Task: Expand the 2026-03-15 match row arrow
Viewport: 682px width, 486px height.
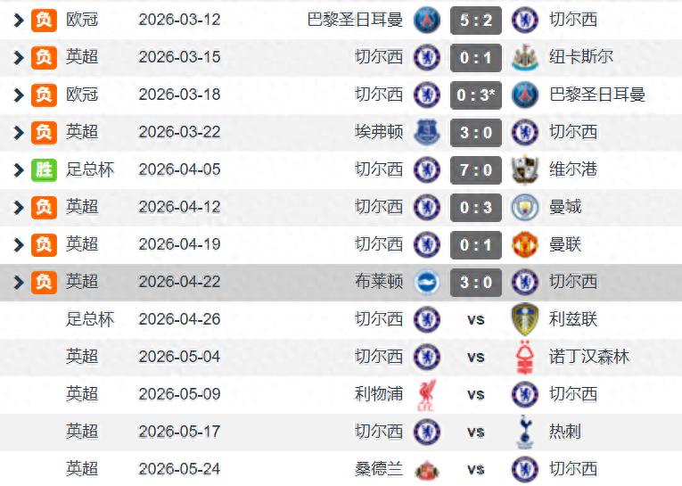Action: (x=18, y=57)
